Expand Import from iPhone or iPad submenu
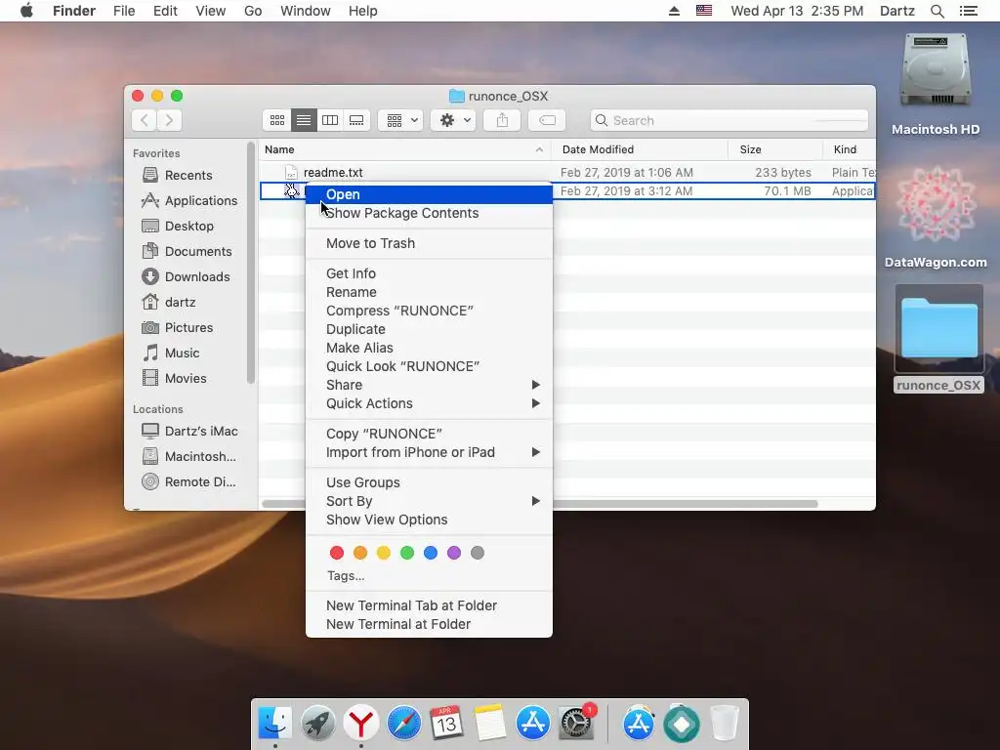Image resolution: width=1000 pixels, height=750 pixels. [x=430, y=452]
